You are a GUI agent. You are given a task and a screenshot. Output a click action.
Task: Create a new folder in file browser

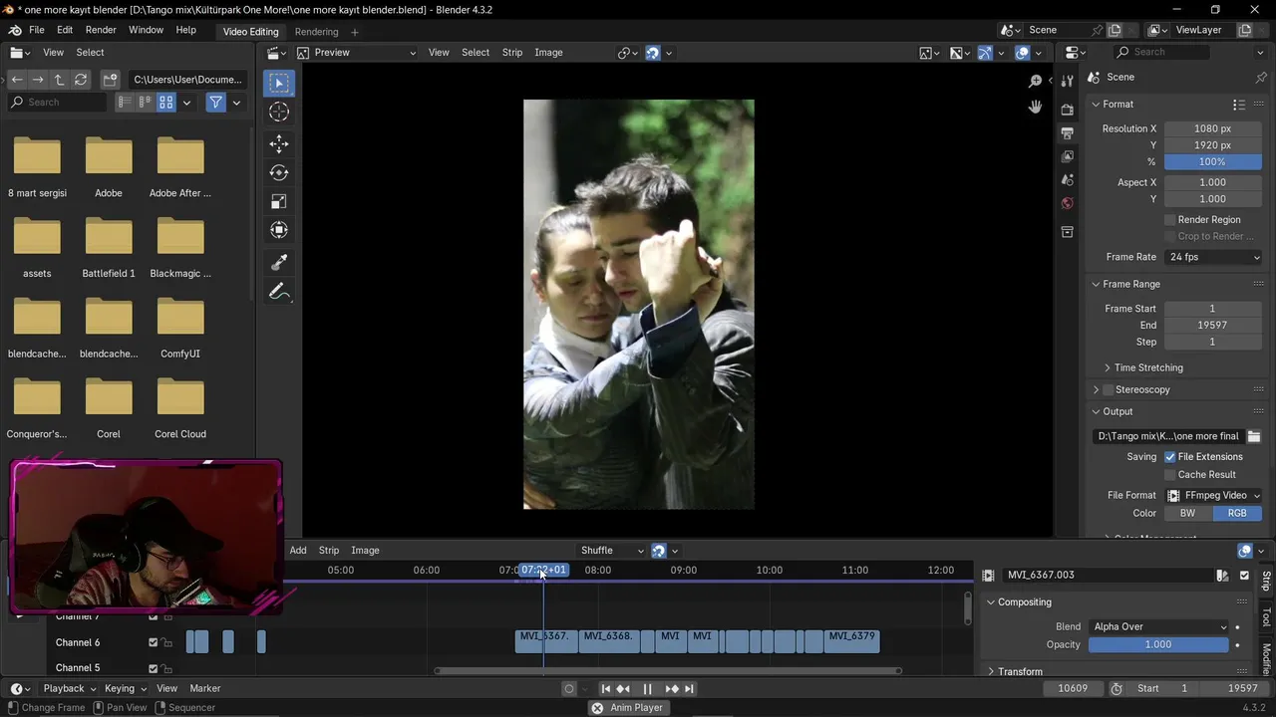pos(111,80)
